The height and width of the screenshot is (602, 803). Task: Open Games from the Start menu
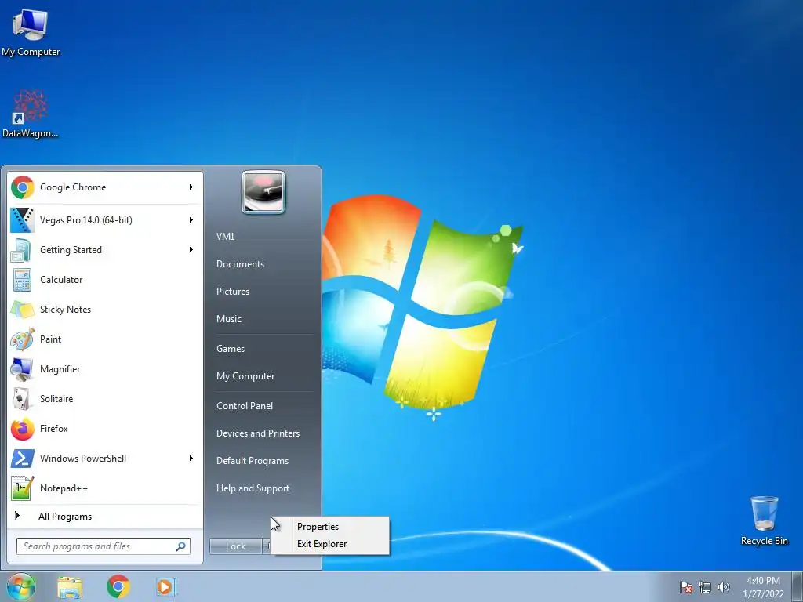[x=231, y=349]
